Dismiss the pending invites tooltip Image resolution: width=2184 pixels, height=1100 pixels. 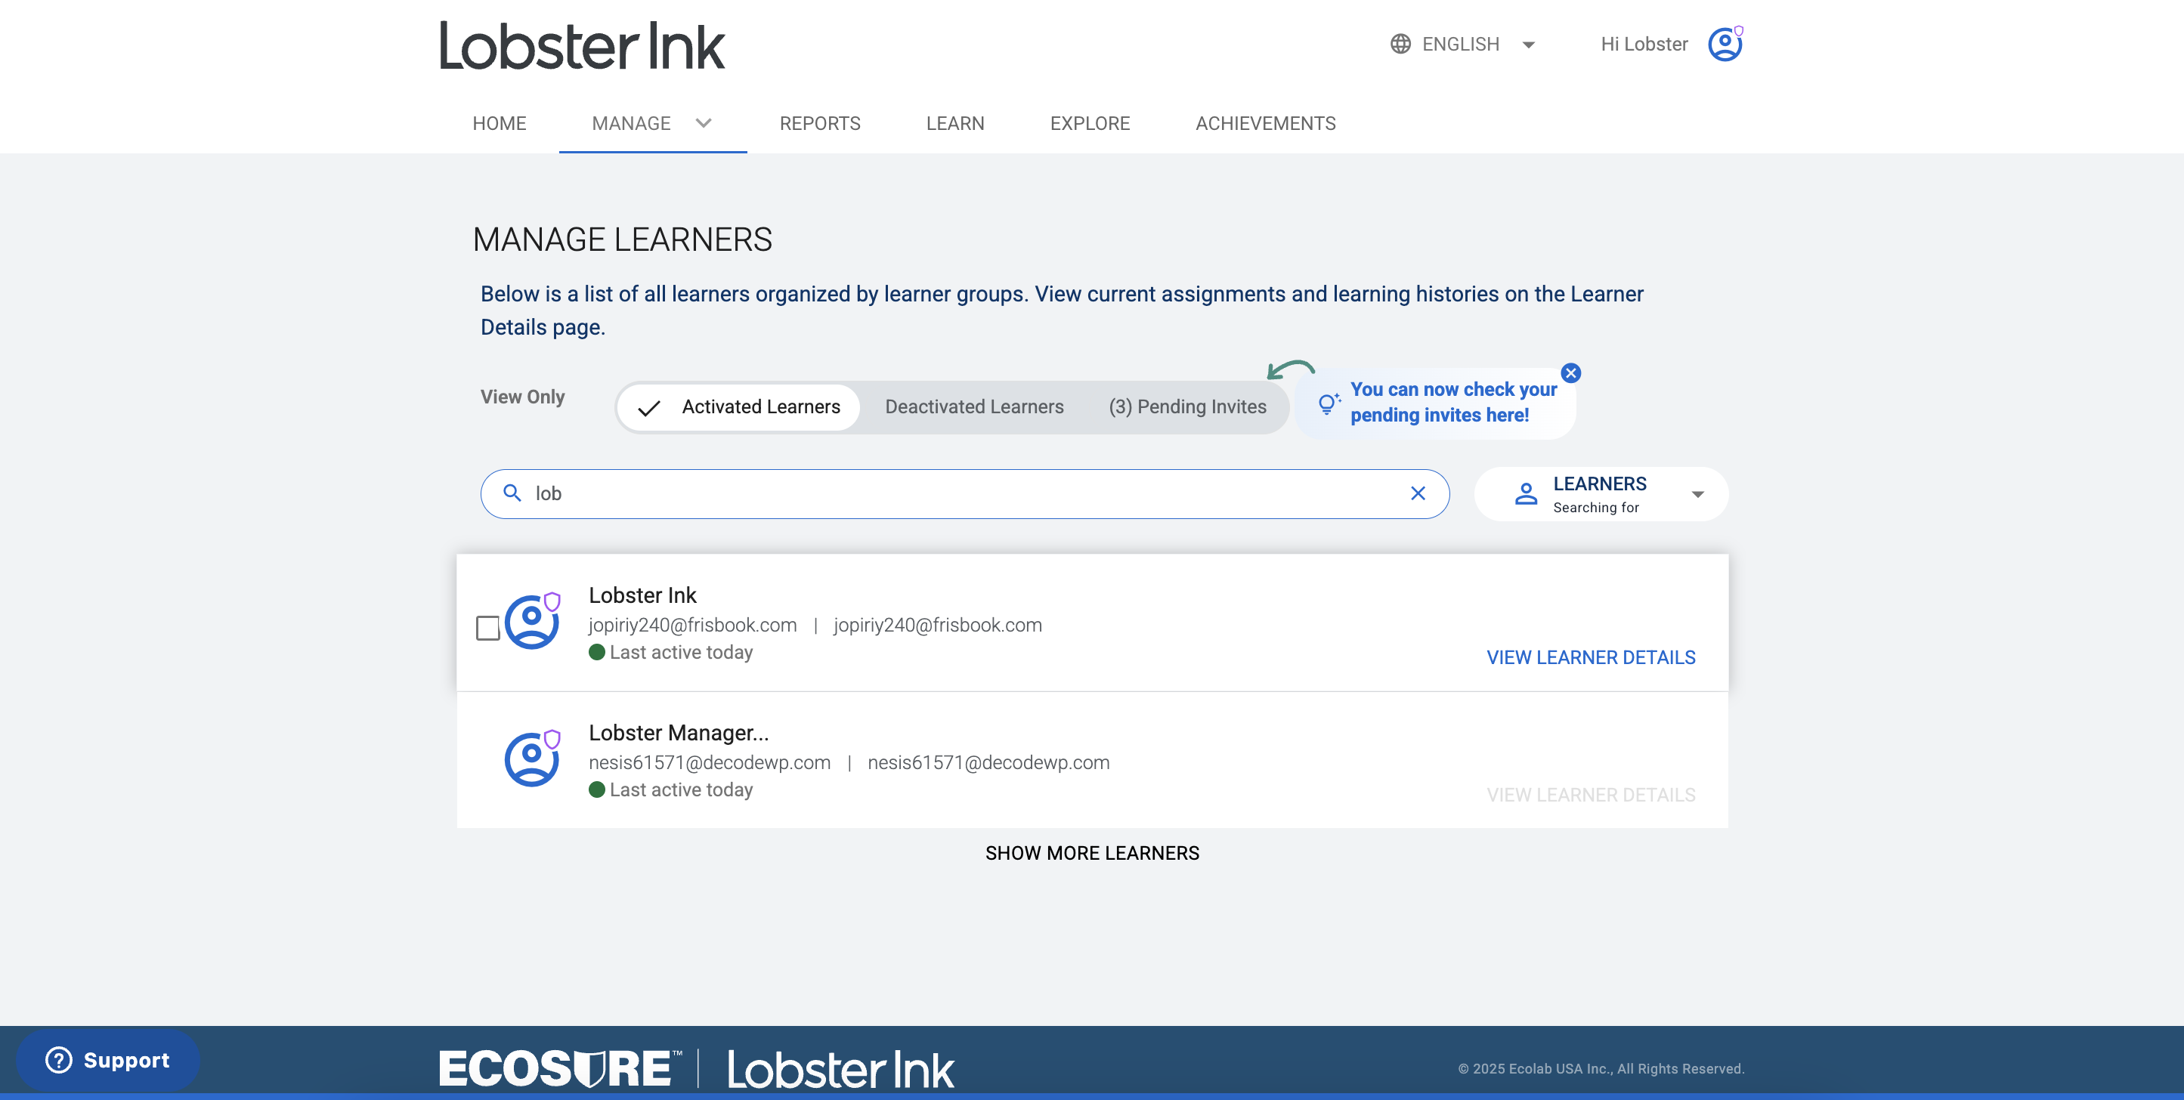(1571, 372)
